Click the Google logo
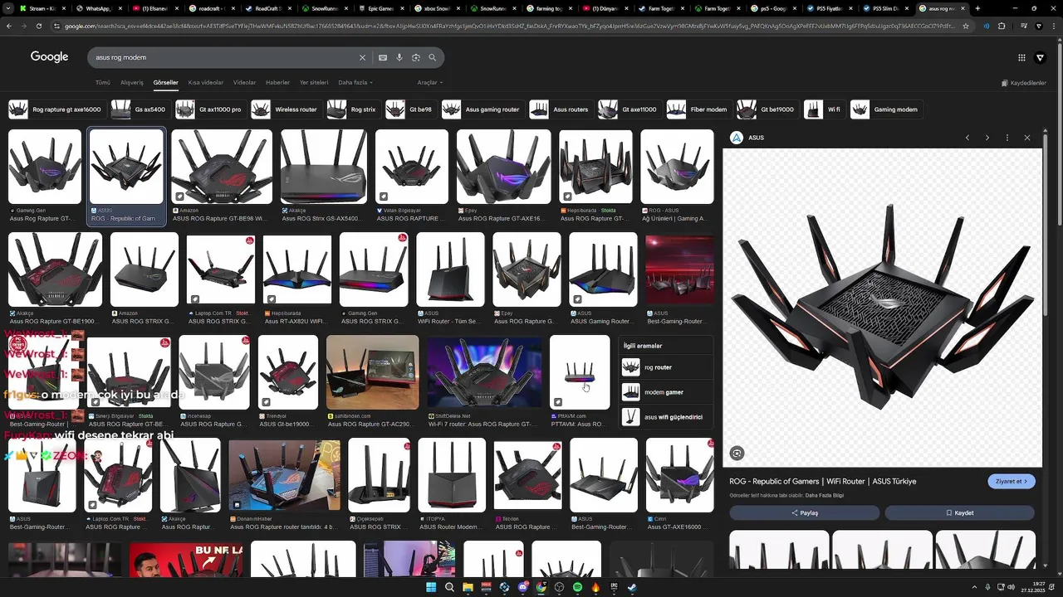 click(x=49, y=57)
